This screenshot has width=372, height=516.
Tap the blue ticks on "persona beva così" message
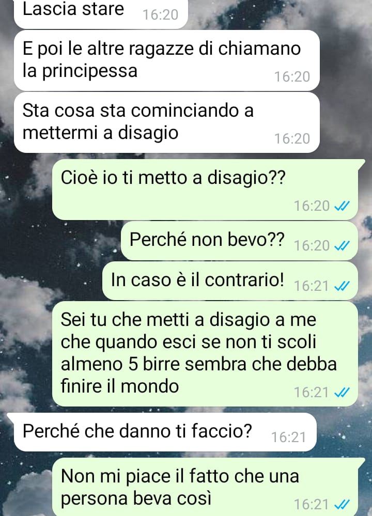click(x=342, y=505)
